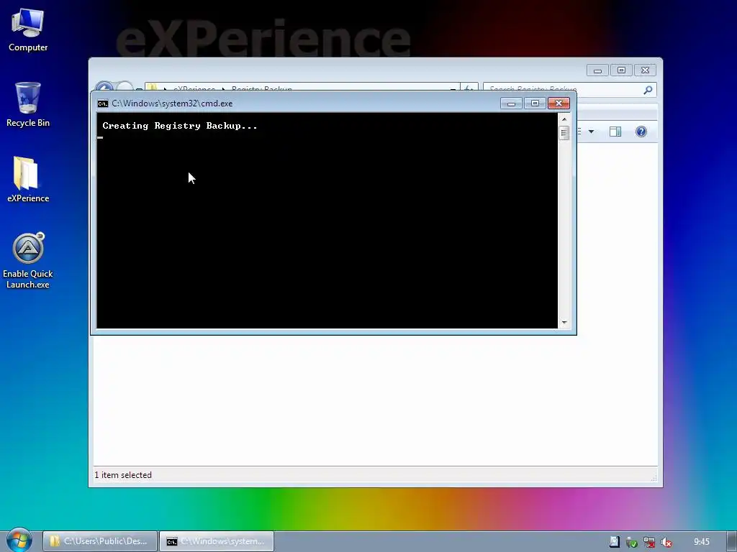
Task: Switch to the C:\Users\Public\Des... taskbar button
Action: pyautogui.click(x=99, y=541)
